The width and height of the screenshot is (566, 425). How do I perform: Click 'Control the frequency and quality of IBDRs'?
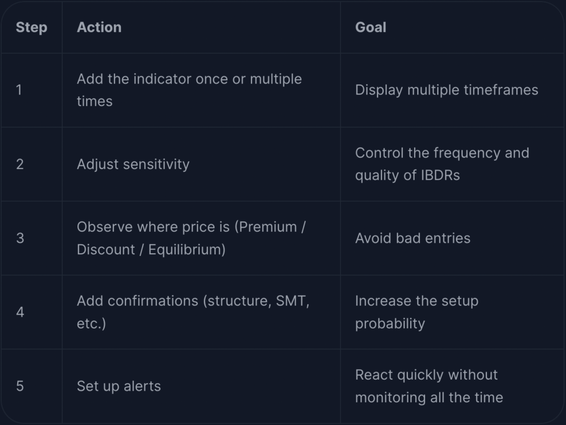click(x=442, y=164)
